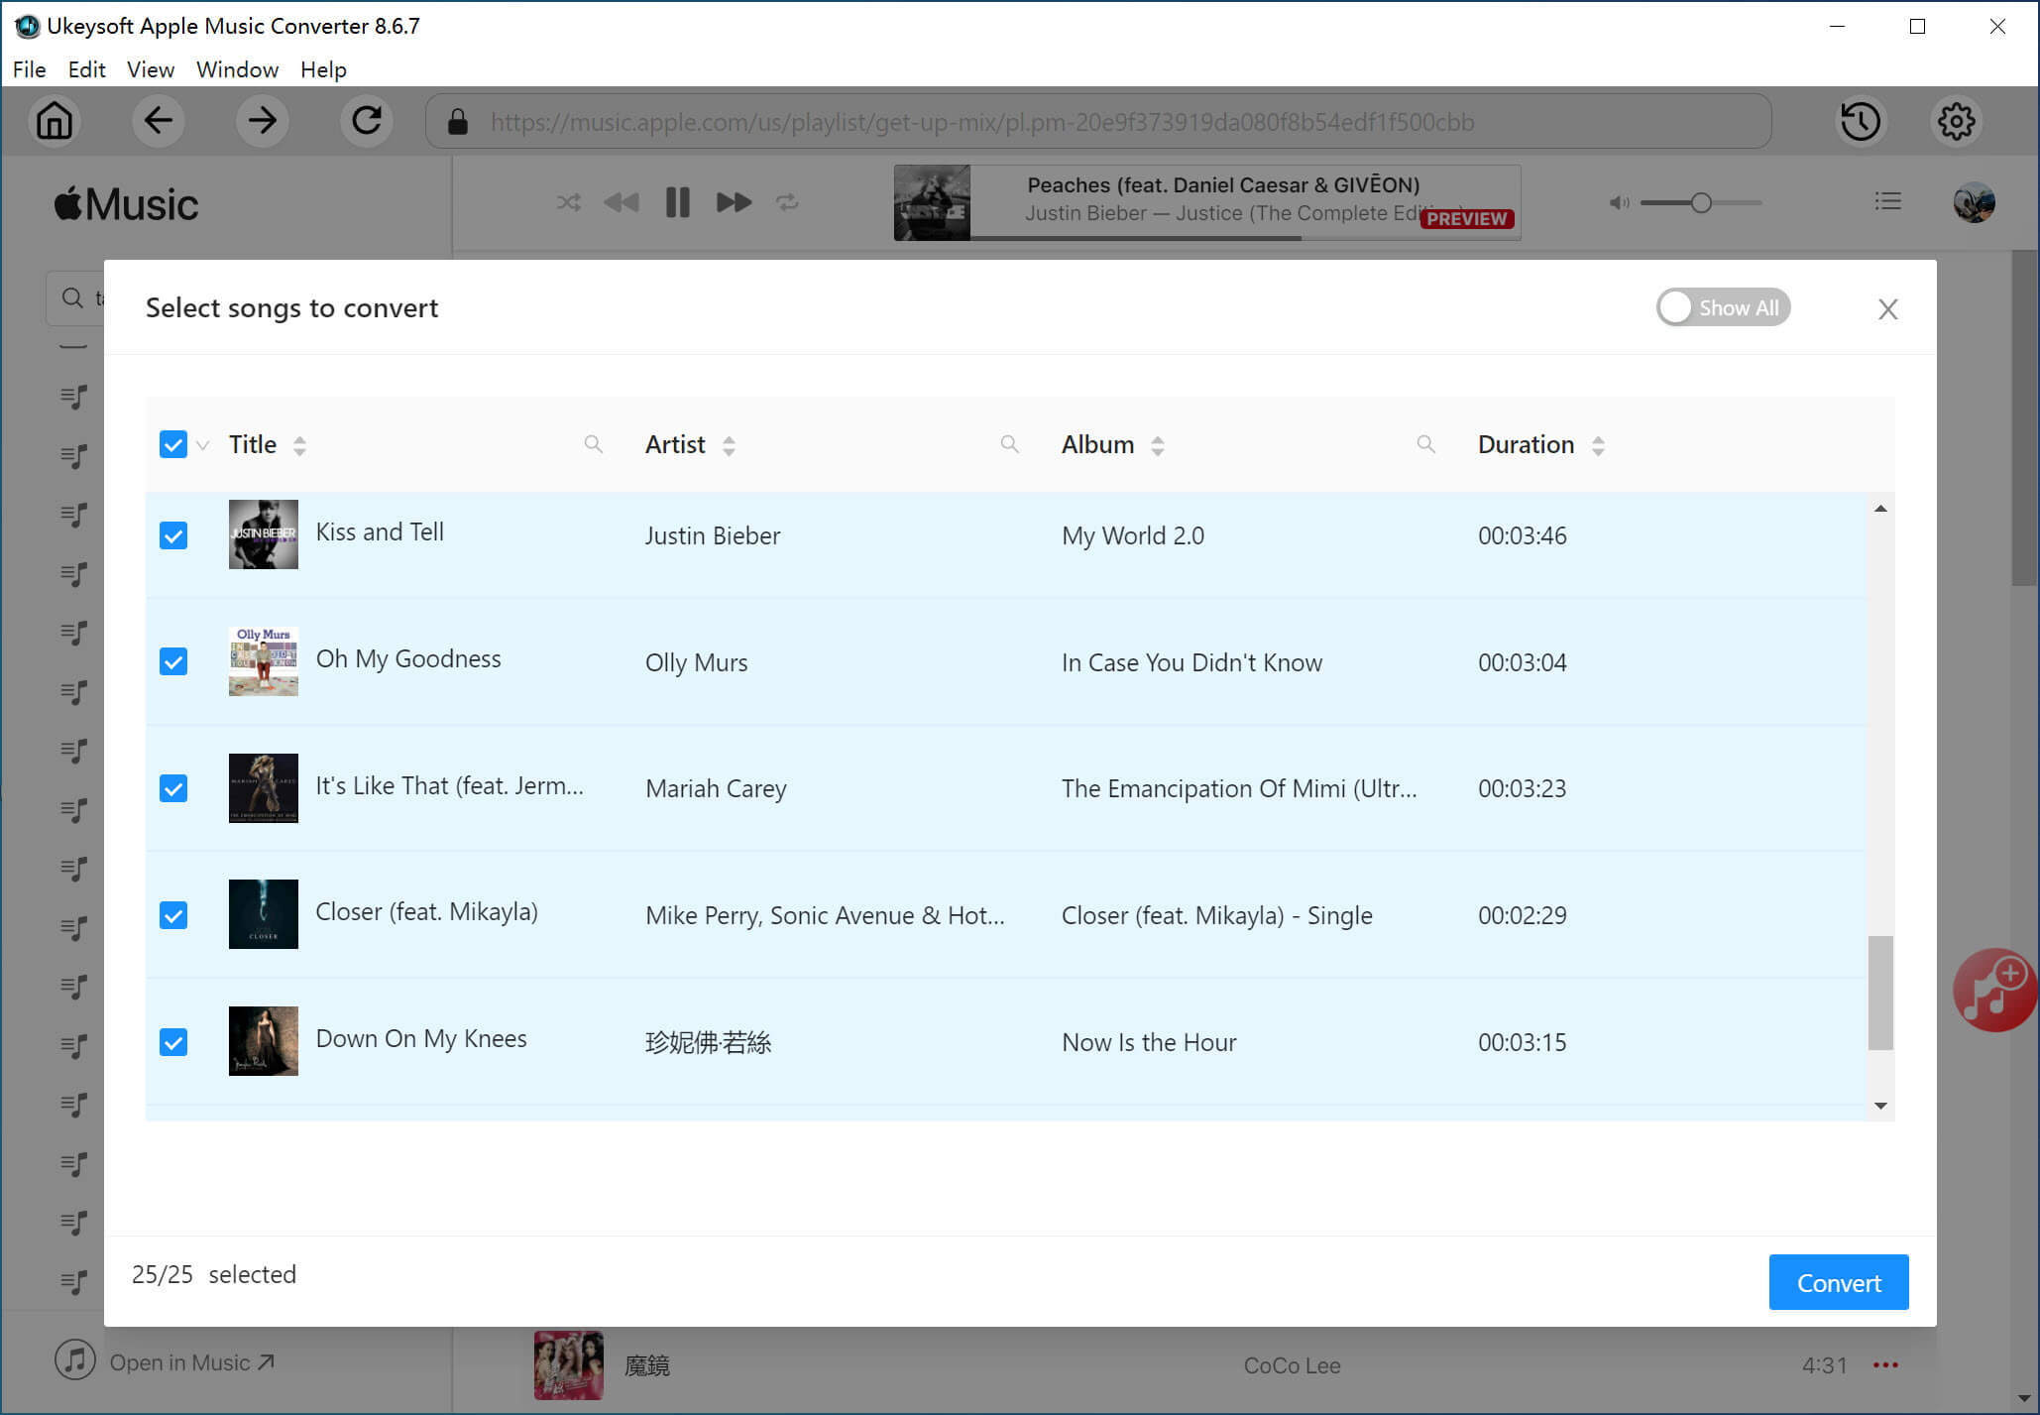
Task: Open the Window menu
Action: pos(236,69)
